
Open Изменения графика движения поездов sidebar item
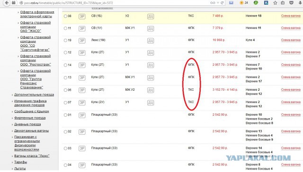click(30, 103)
